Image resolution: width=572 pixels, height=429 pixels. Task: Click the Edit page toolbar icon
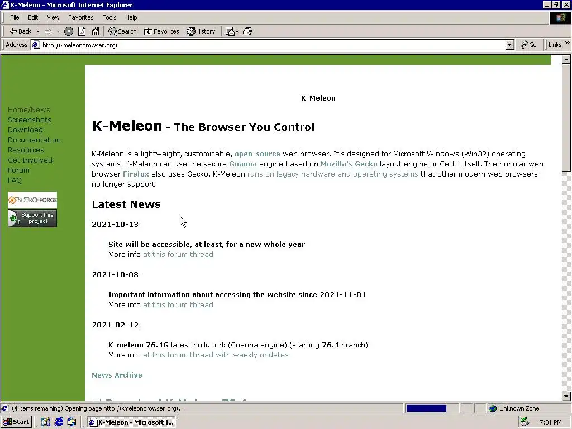pyautogui.click(x=230, y=31)
